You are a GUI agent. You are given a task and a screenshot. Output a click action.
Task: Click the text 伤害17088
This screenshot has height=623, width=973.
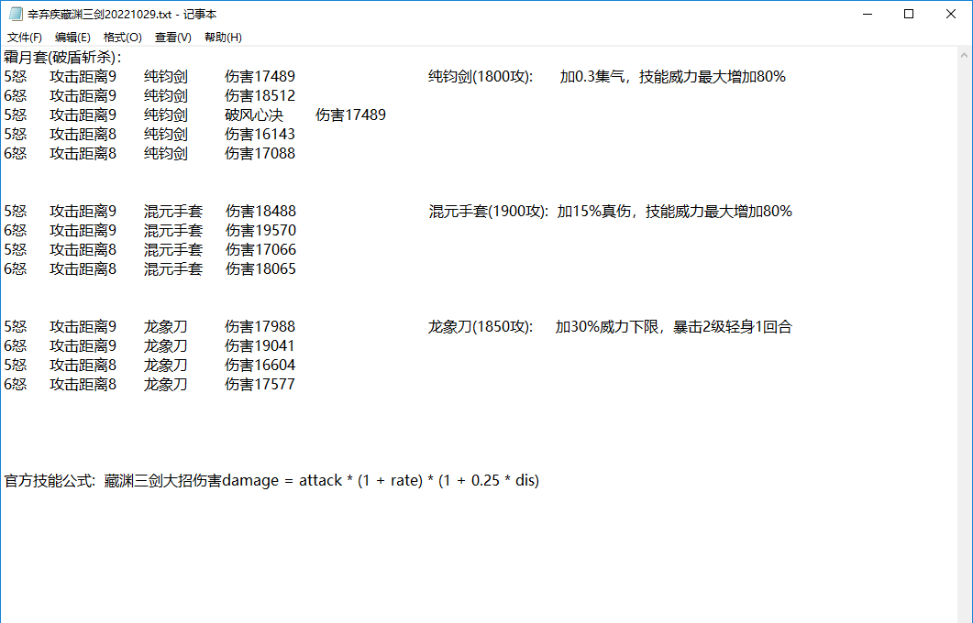pos(260,153)
